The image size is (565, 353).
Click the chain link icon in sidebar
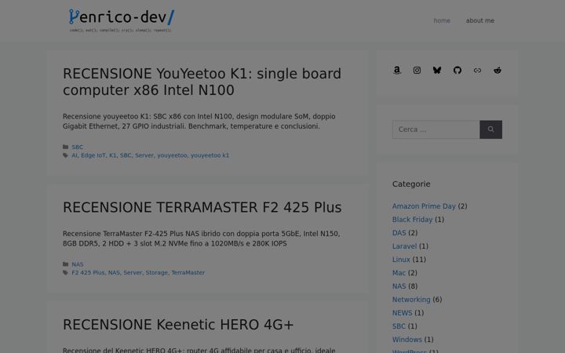(x=477, y=71)
